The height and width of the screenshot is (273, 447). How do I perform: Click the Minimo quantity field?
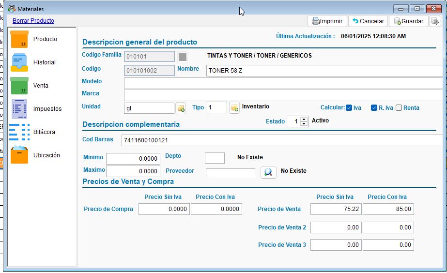pyautogui.click(x=133, y=159)
